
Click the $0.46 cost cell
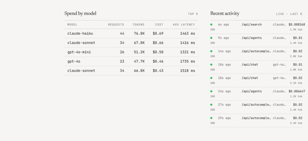pos(158,62)
